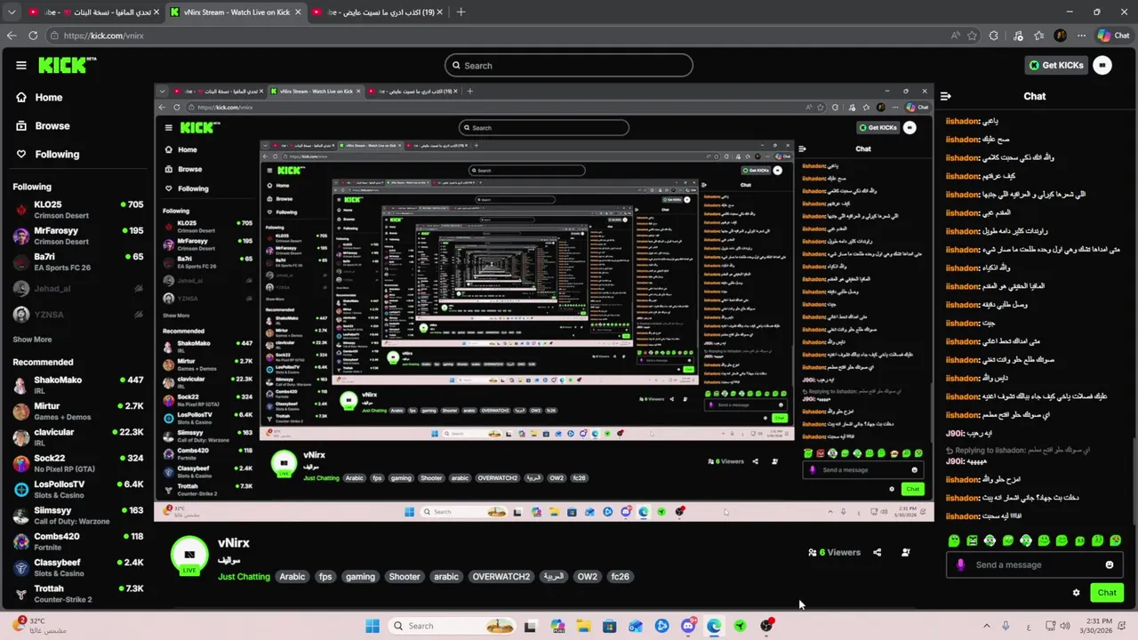Switch to first YouTube tab
Viewport: 1138px width, 640px height.
click(92, 12)
